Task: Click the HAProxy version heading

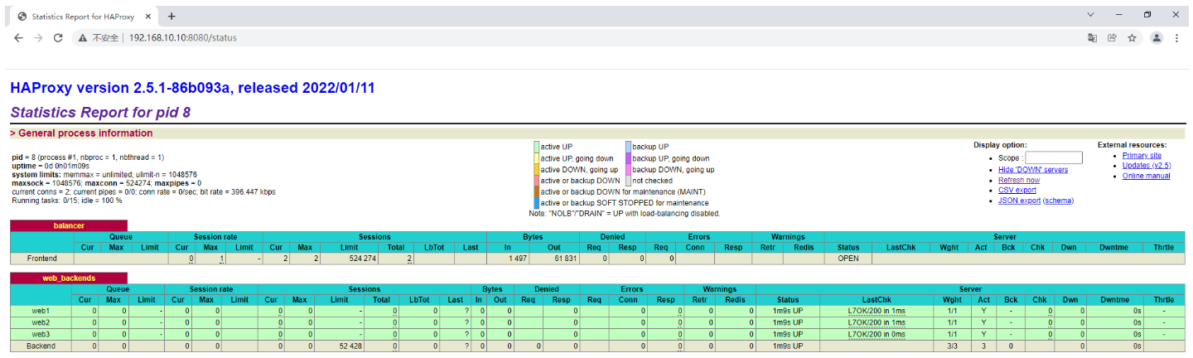Action: pyautogui.click(x=192, y=88)
